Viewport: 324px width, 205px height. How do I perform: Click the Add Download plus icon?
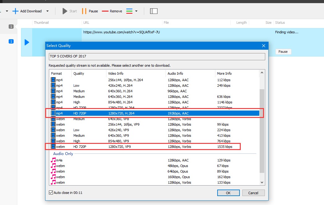click(15, 11)
